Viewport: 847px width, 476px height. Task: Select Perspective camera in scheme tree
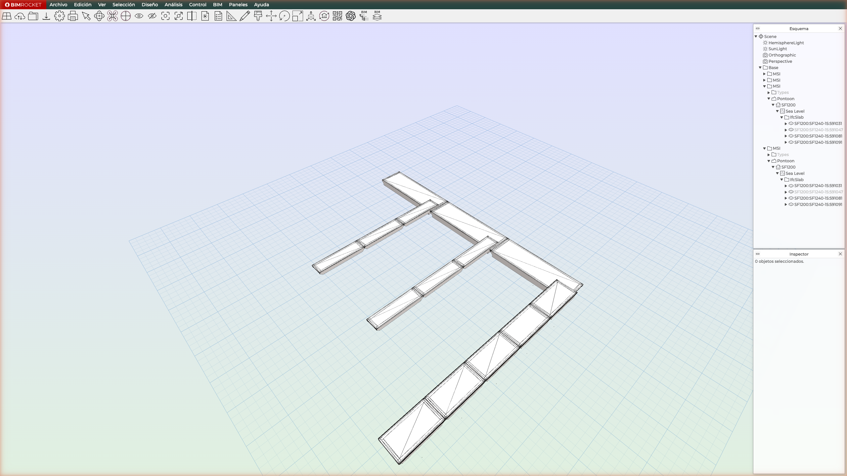[x=780, y=61]
